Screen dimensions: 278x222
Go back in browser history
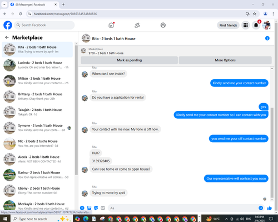[x=5, y=14]
